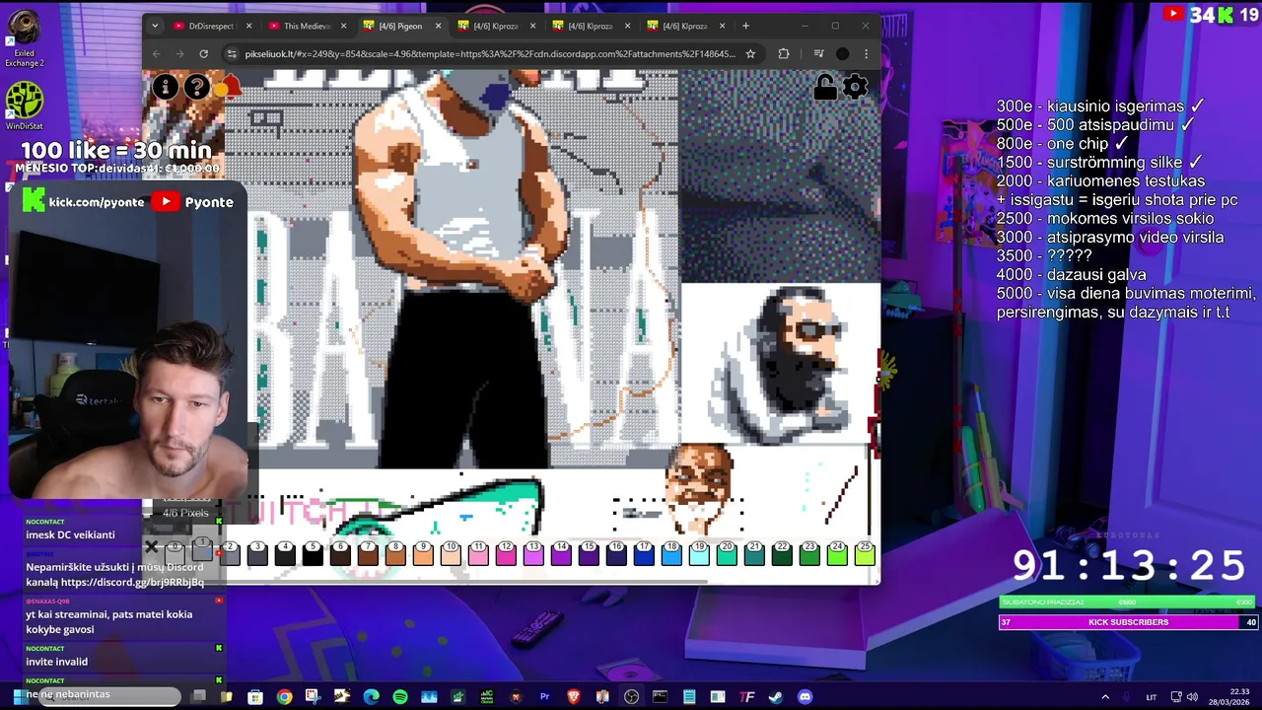The height and width of the screenshot is (710, 1262).
Task: Choose palette color 19 cyan
Action: point(699,552)
